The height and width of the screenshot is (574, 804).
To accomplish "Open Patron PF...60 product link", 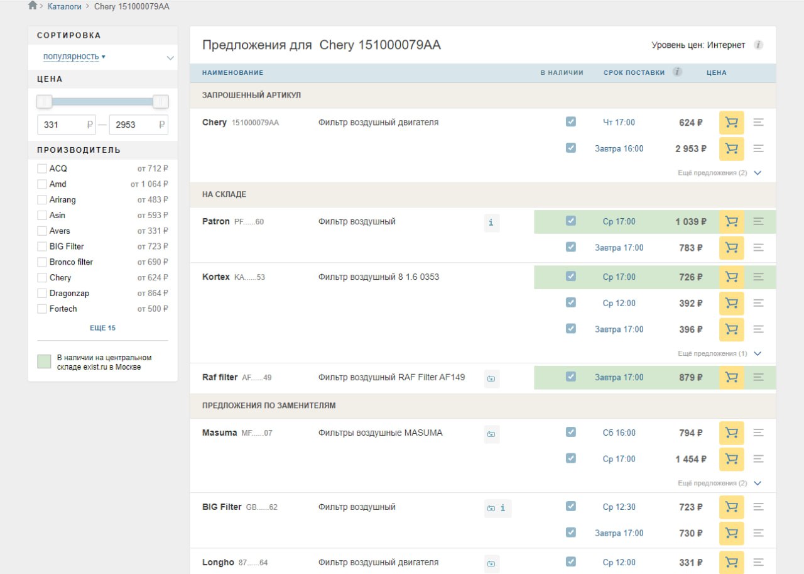I will (233, 222).
